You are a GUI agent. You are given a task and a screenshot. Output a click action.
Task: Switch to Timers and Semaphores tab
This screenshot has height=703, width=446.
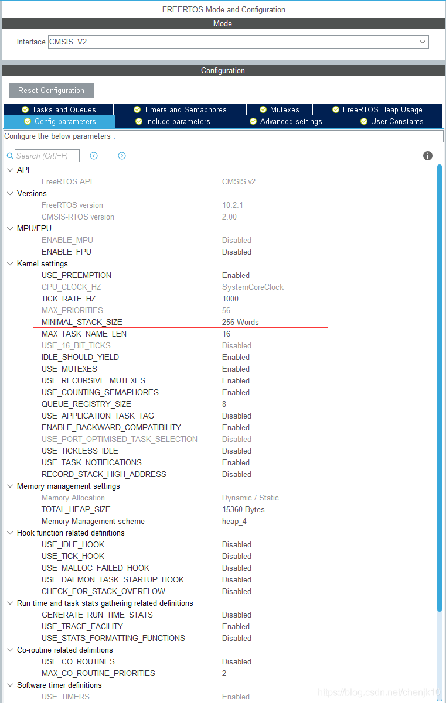(x=180, y=109)
